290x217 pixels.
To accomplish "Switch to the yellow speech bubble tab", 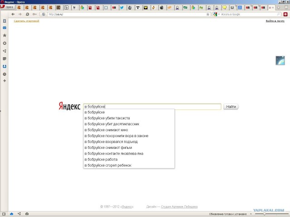I will (225, 8).
